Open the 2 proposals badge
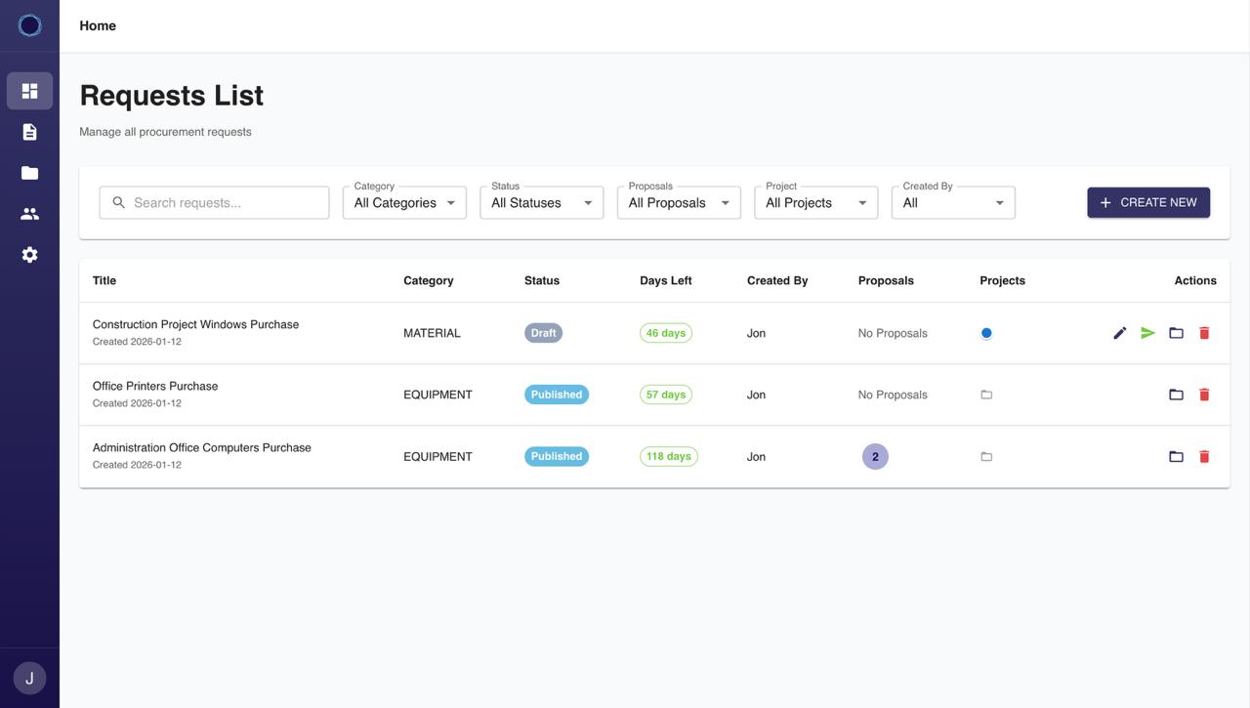Screen dimensions: 1250x708 [875, 456]
